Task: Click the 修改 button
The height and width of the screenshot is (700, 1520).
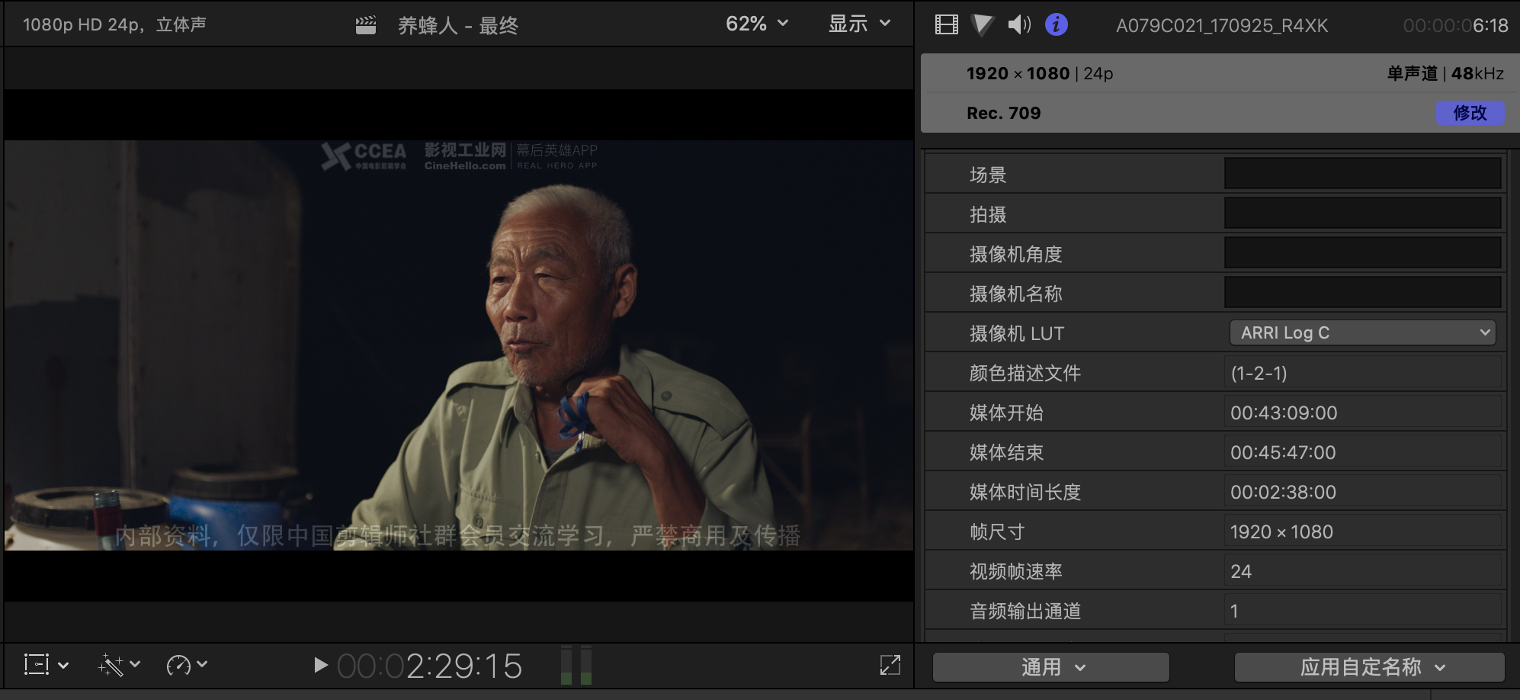Action: coord(1470,113)
